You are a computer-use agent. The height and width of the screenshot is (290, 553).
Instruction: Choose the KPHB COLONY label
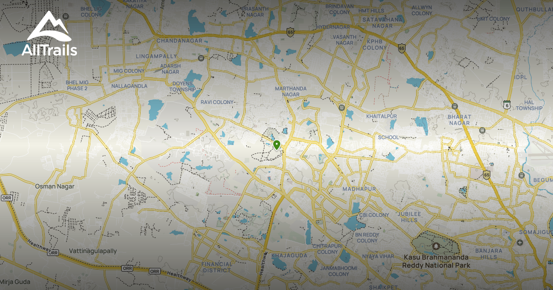coord(376,44)
